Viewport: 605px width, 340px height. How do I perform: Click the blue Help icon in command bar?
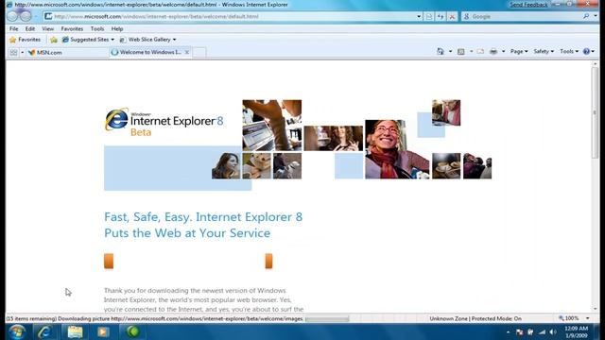click(586, 51)
